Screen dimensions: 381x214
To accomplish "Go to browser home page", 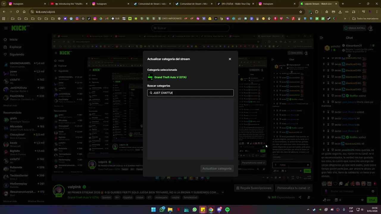I will [24, 12].
